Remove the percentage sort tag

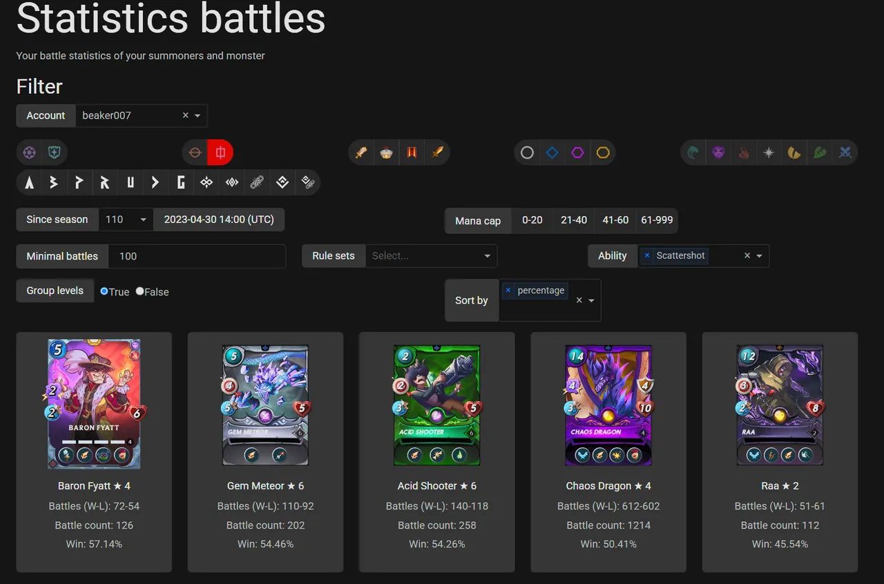[508, 291]
